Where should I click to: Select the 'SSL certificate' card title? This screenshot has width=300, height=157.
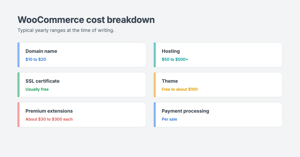(42, 81)
